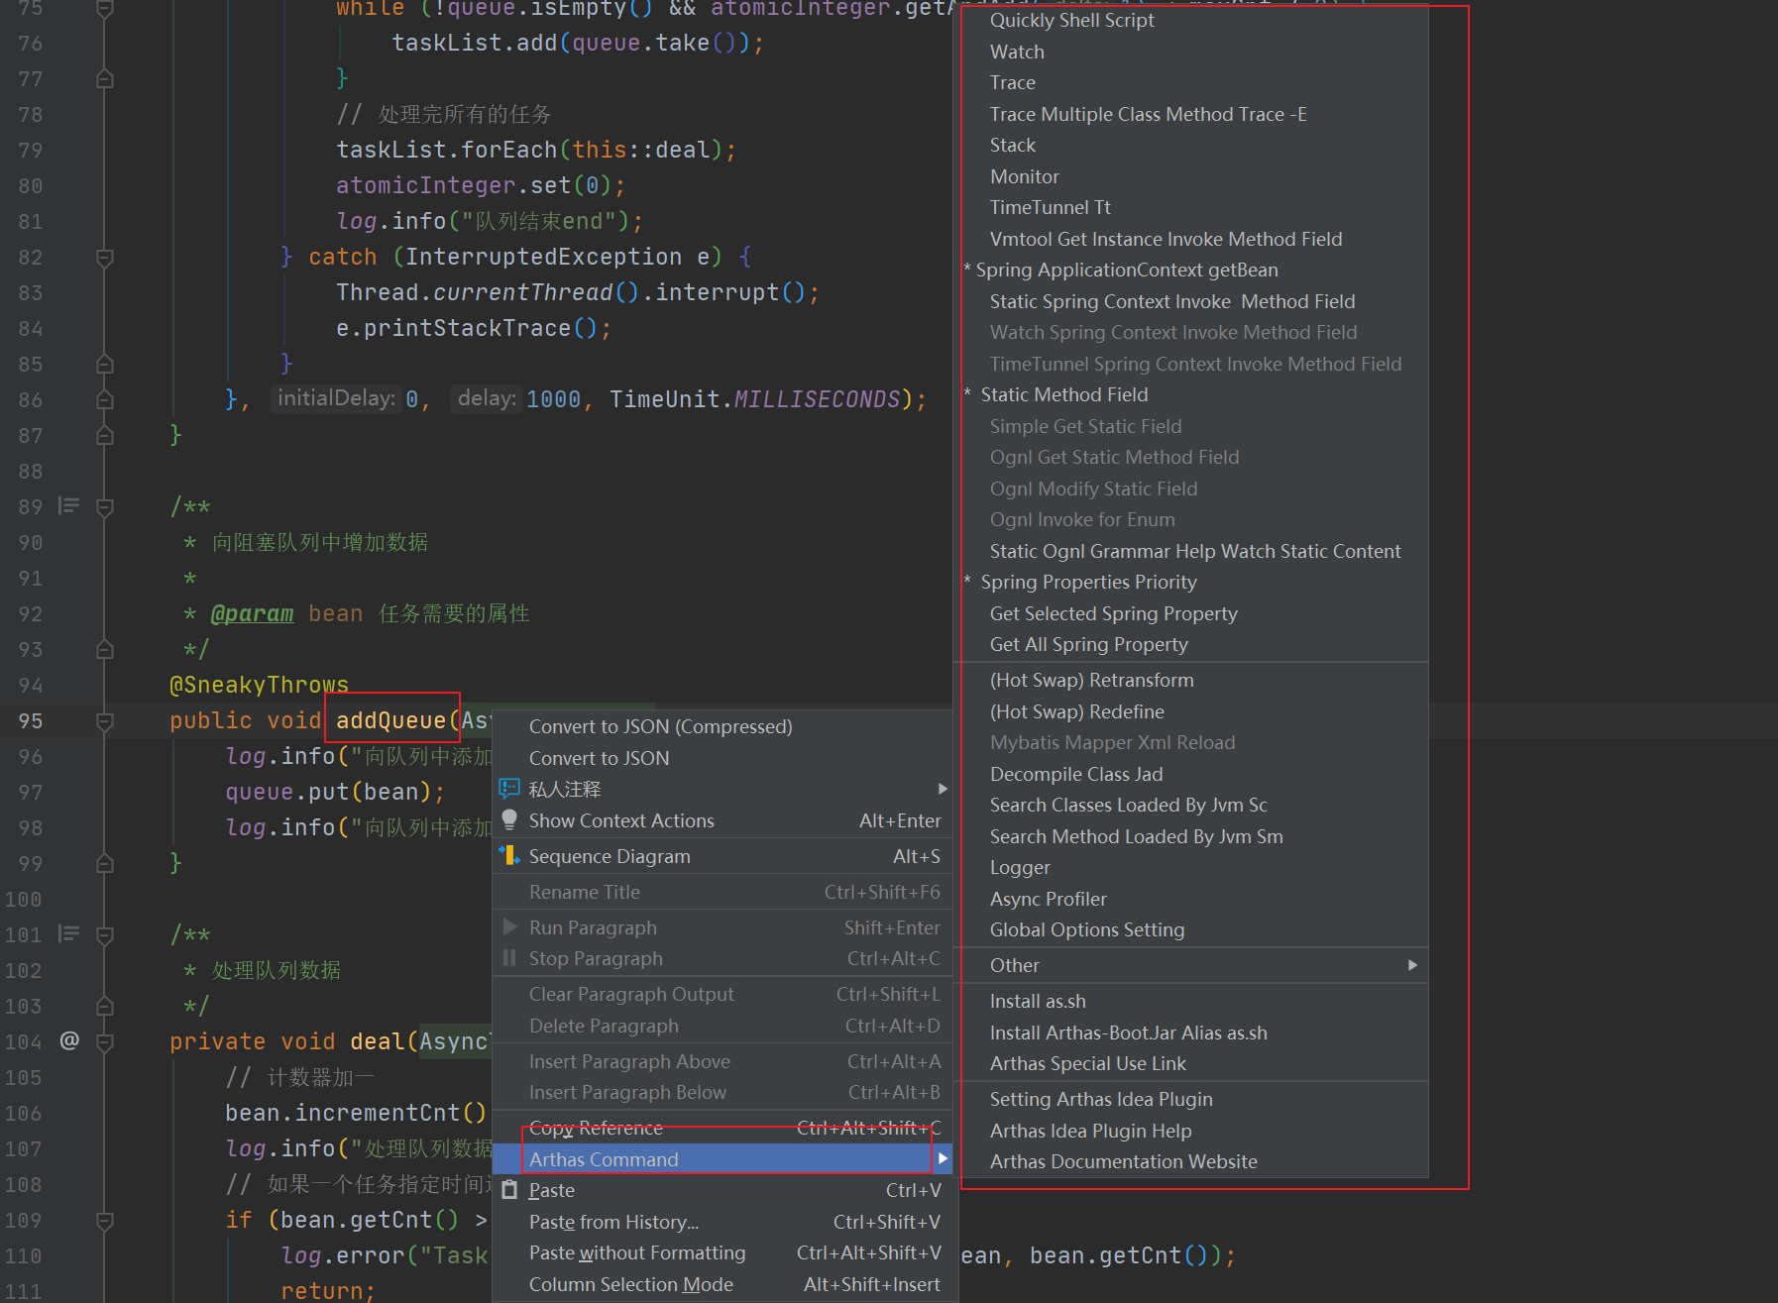Collapse the comment fold marker at line 101
Image resolution: width=1778 pixels, height=1303 pixels.
(104, 935)
